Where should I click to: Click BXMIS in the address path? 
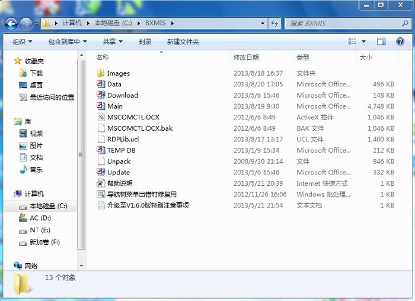coord(155,23)
